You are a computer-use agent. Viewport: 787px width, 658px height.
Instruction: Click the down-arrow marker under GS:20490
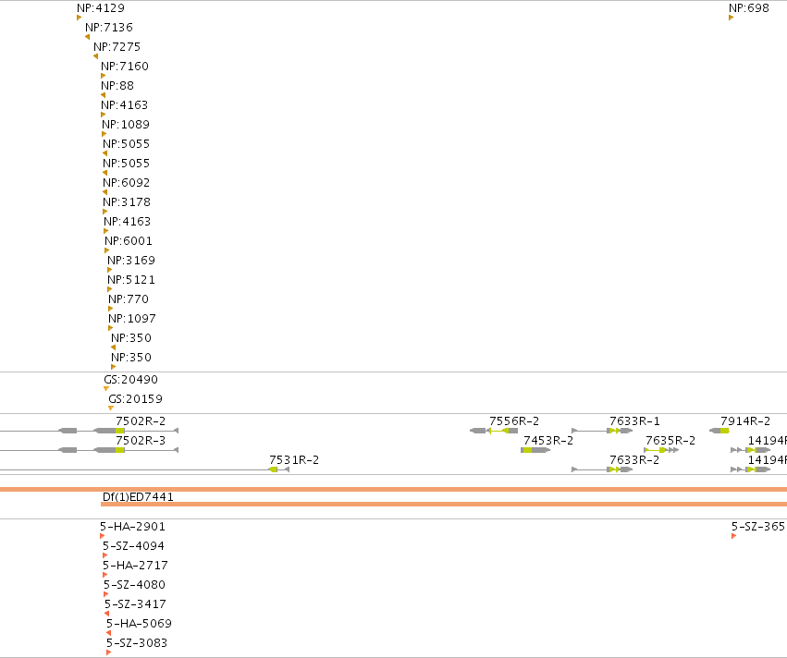(106, 389)
